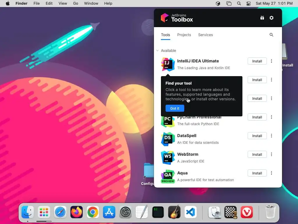
Task: Launch Vivaldi from the Dock
Action: click(x=247, y=212)
